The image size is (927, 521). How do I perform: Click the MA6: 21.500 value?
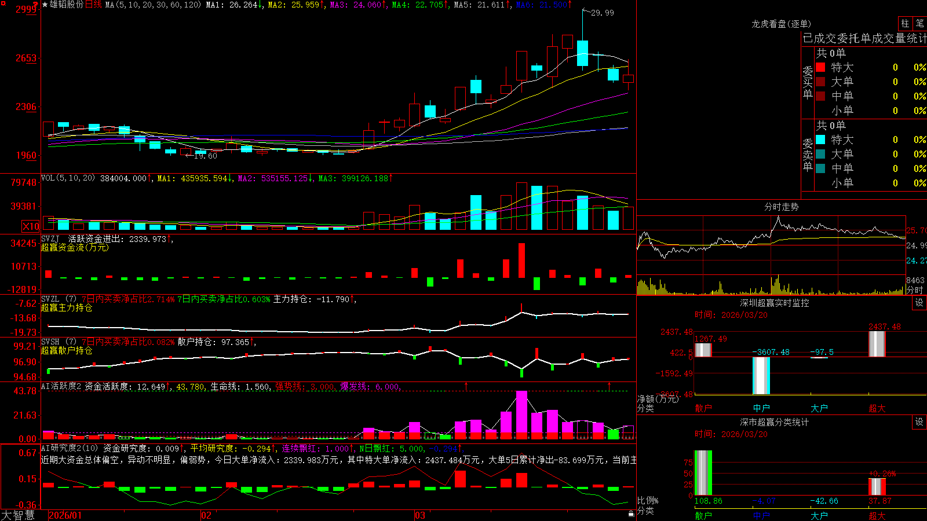coord(542,5)
